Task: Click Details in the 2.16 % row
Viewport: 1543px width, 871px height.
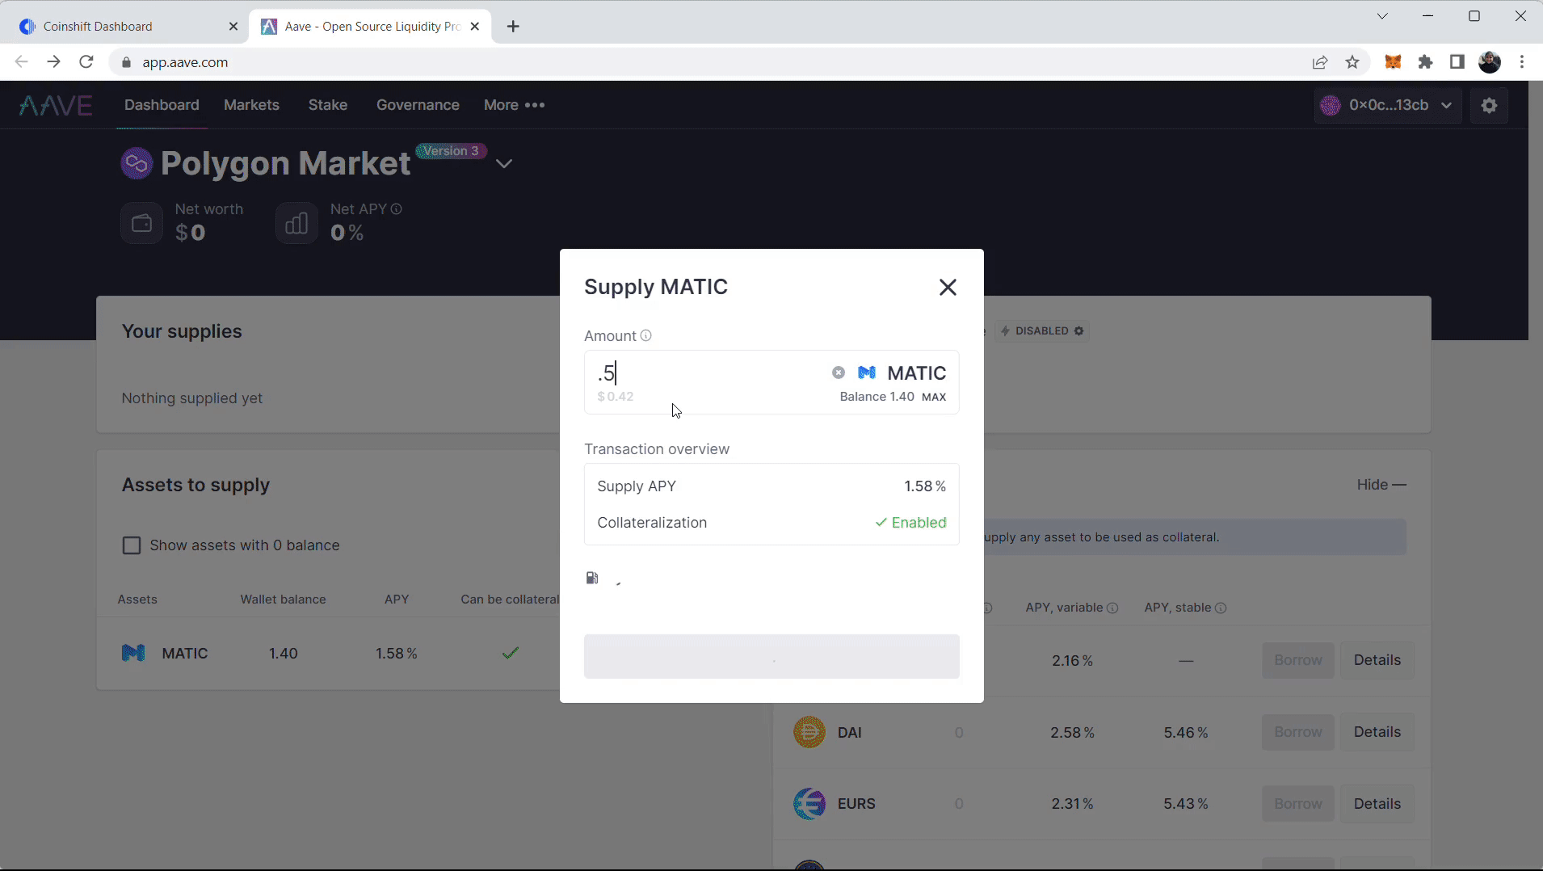Action: [1377, 660]
